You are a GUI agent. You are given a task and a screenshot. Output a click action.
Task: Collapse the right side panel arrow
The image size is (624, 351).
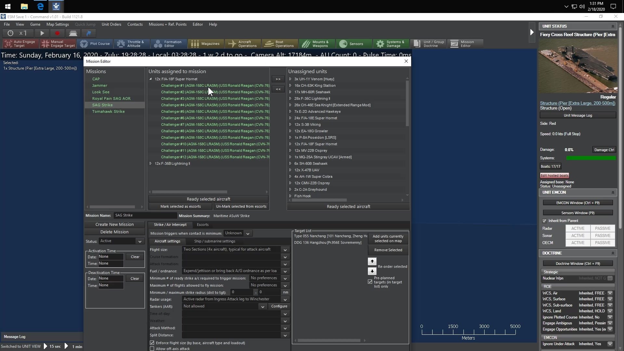pyautogui.click(x=532, y=32)
